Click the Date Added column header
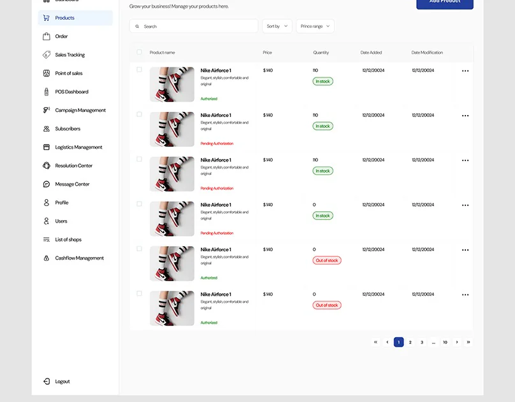The height and width of the screenshot is (402, 515). point(371,52)
